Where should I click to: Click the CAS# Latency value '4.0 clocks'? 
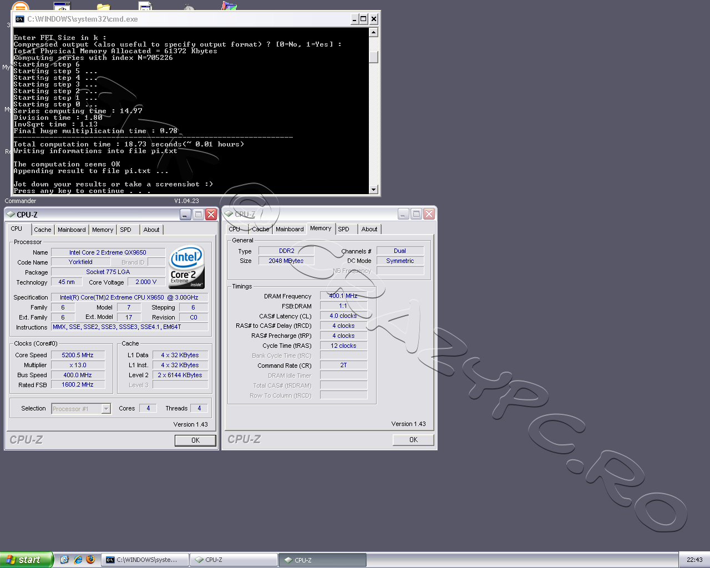tap(343, 316)
